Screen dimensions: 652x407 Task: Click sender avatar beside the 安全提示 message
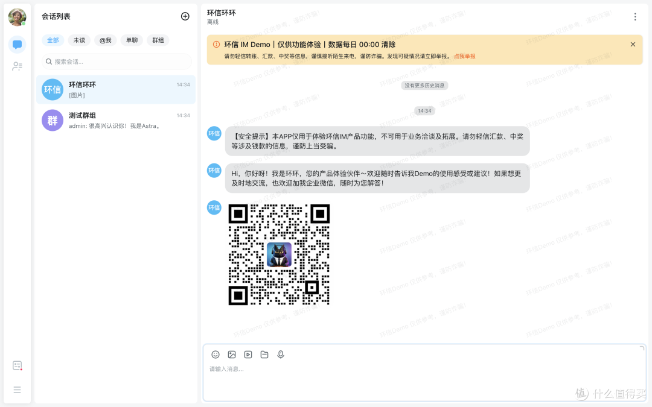214,133
